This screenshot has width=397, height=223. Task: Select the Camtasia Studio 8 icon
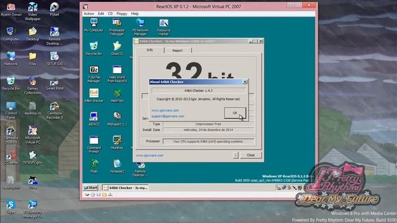(x=11, y=135)
